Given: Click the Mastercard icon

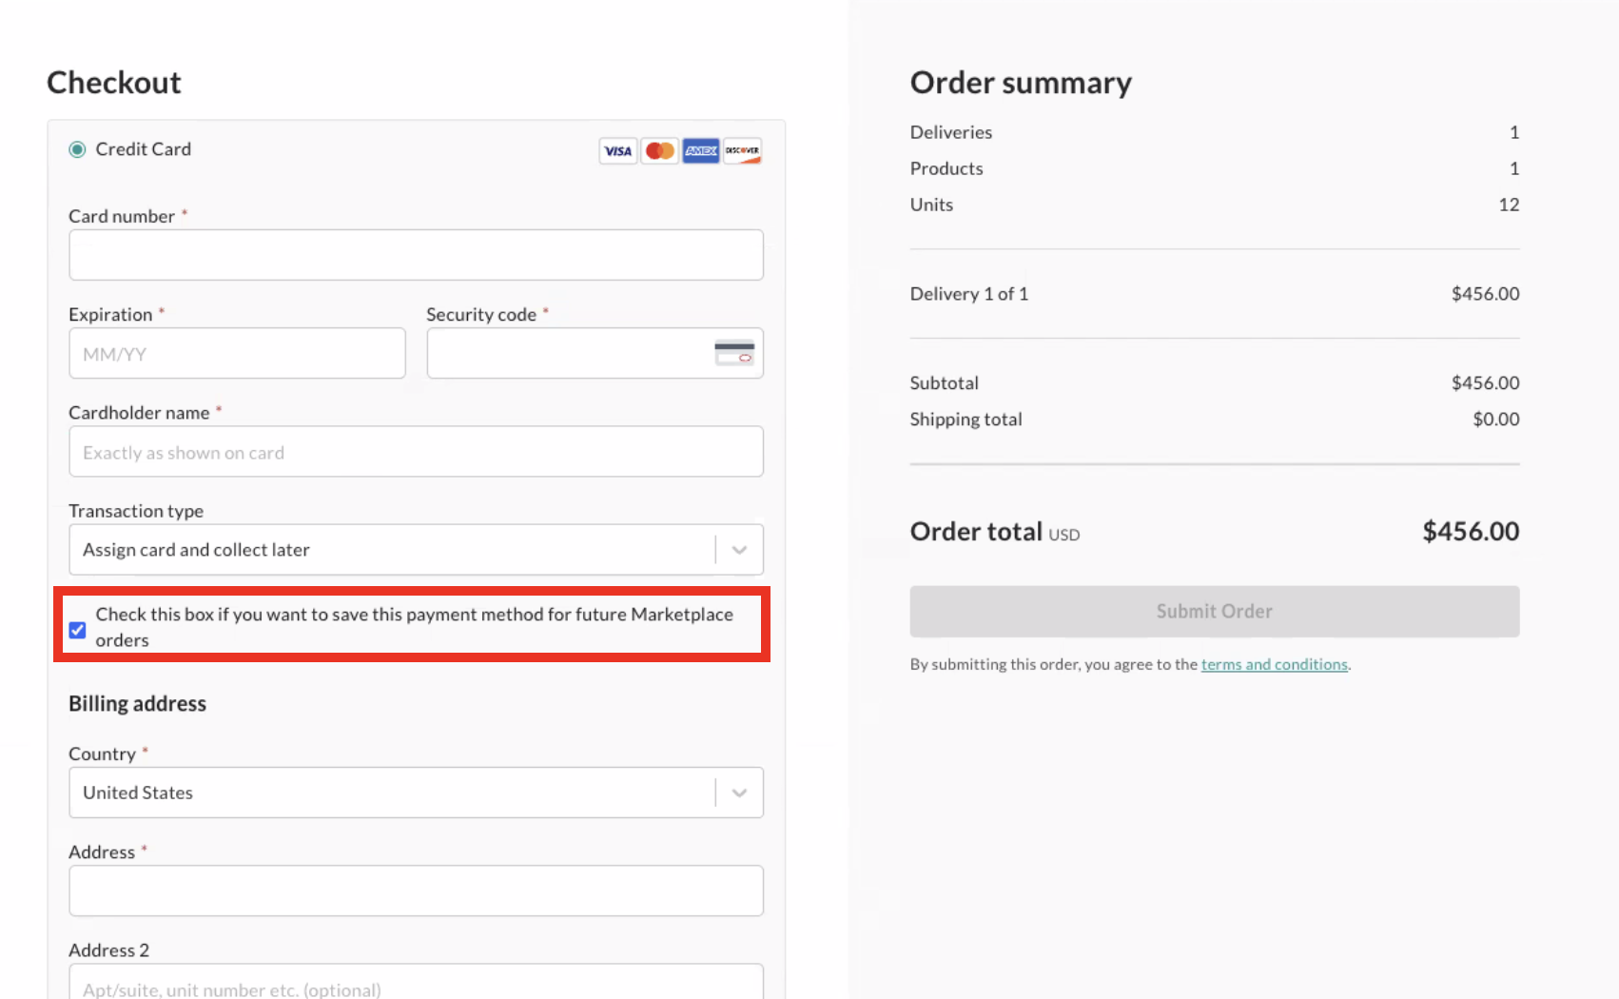Looking at the screenshot, I should [659, 150].
